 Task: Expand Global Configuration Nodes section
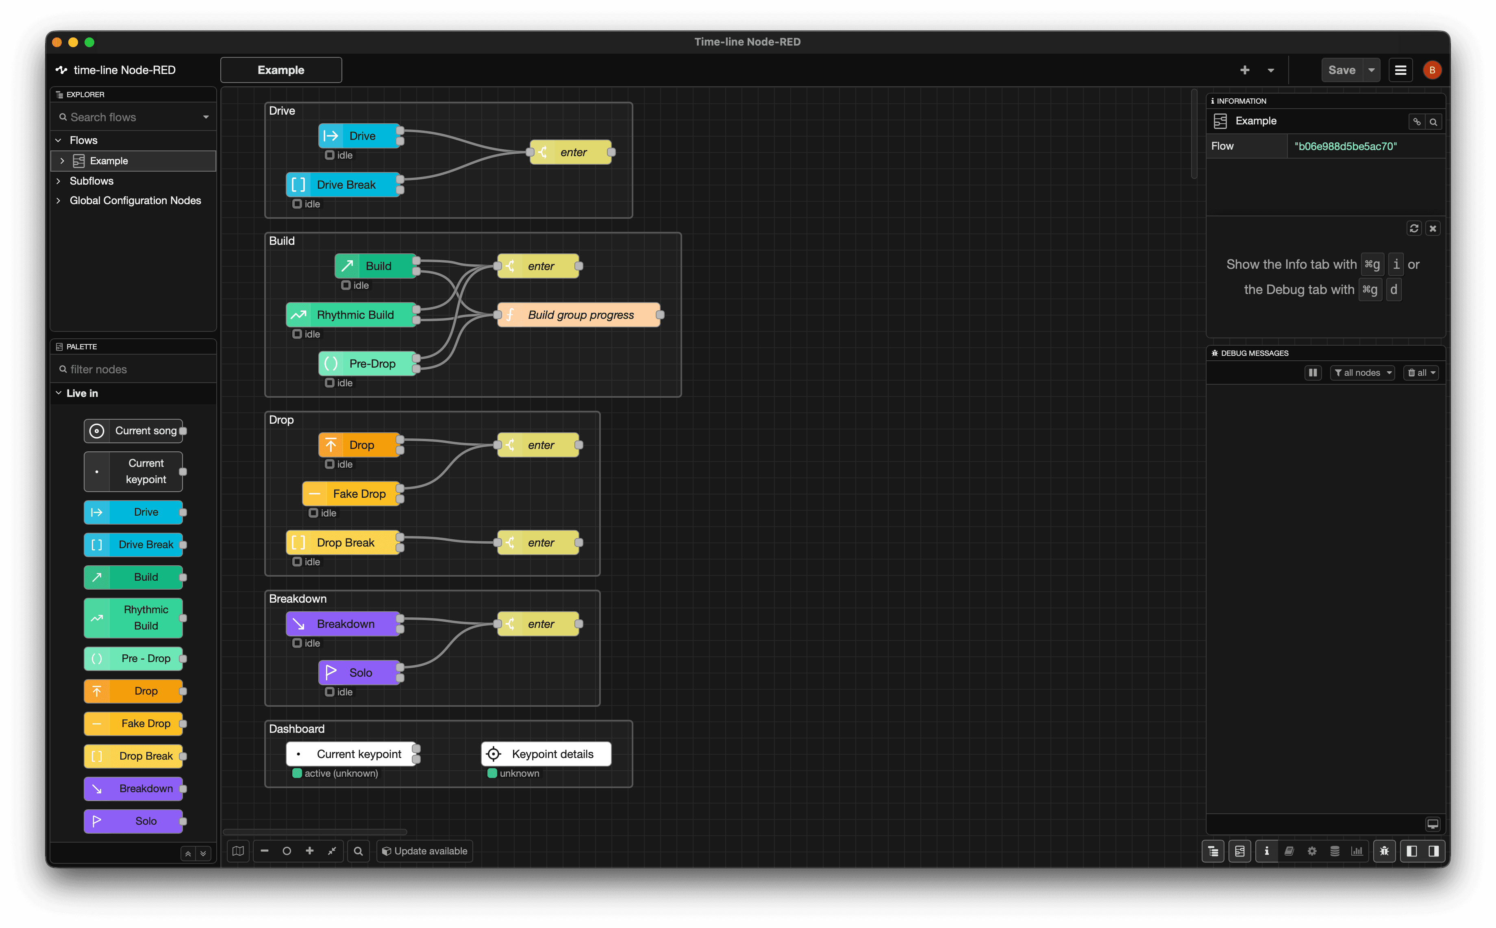pyautogui.click(x=58, y=201)
